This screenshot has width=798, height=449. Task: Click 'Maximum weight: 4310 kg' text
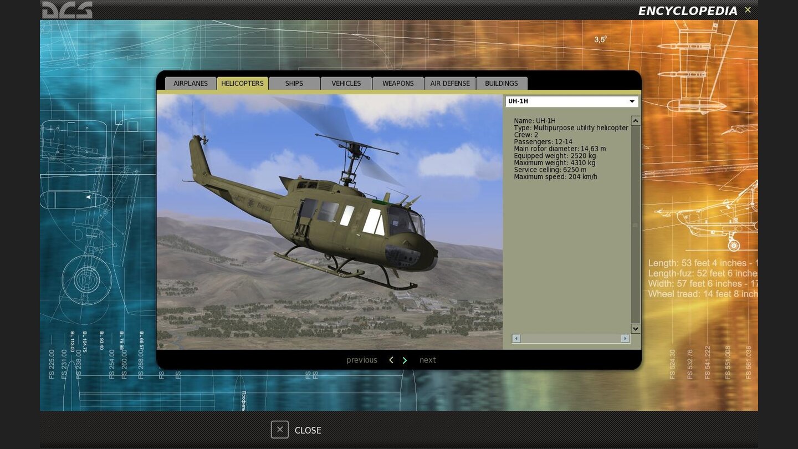pyautogui.click(x=555, y=163)
